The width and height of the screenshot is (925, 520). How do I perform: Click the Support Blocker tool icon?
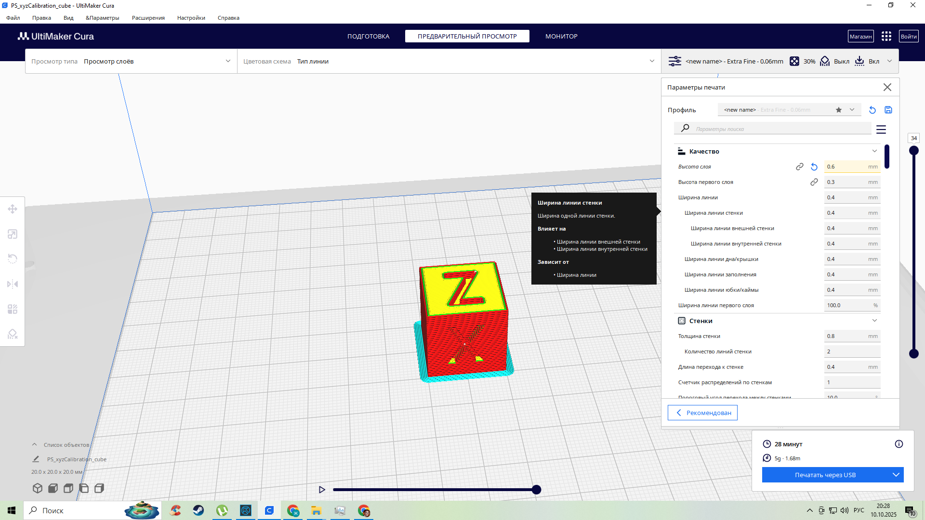click(13, 334)
